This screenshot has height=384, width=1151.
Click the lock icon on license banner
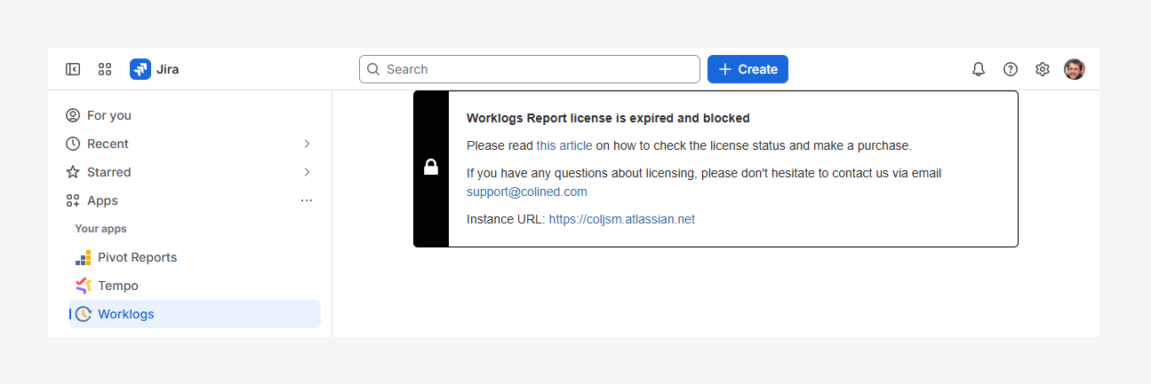(431, 168)
